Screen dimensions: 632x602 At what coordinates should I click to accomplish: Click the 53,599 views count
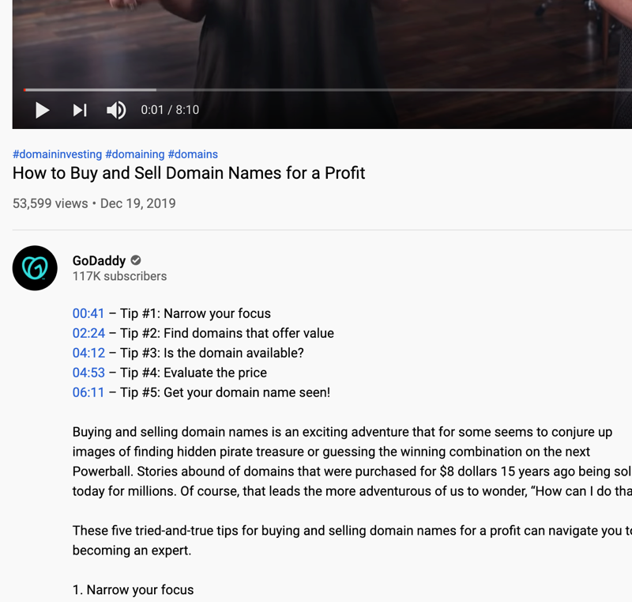pos(50,203)
